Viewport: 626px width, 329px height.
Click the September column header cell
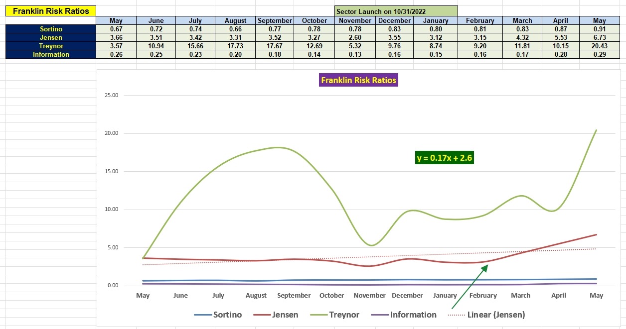275,20
